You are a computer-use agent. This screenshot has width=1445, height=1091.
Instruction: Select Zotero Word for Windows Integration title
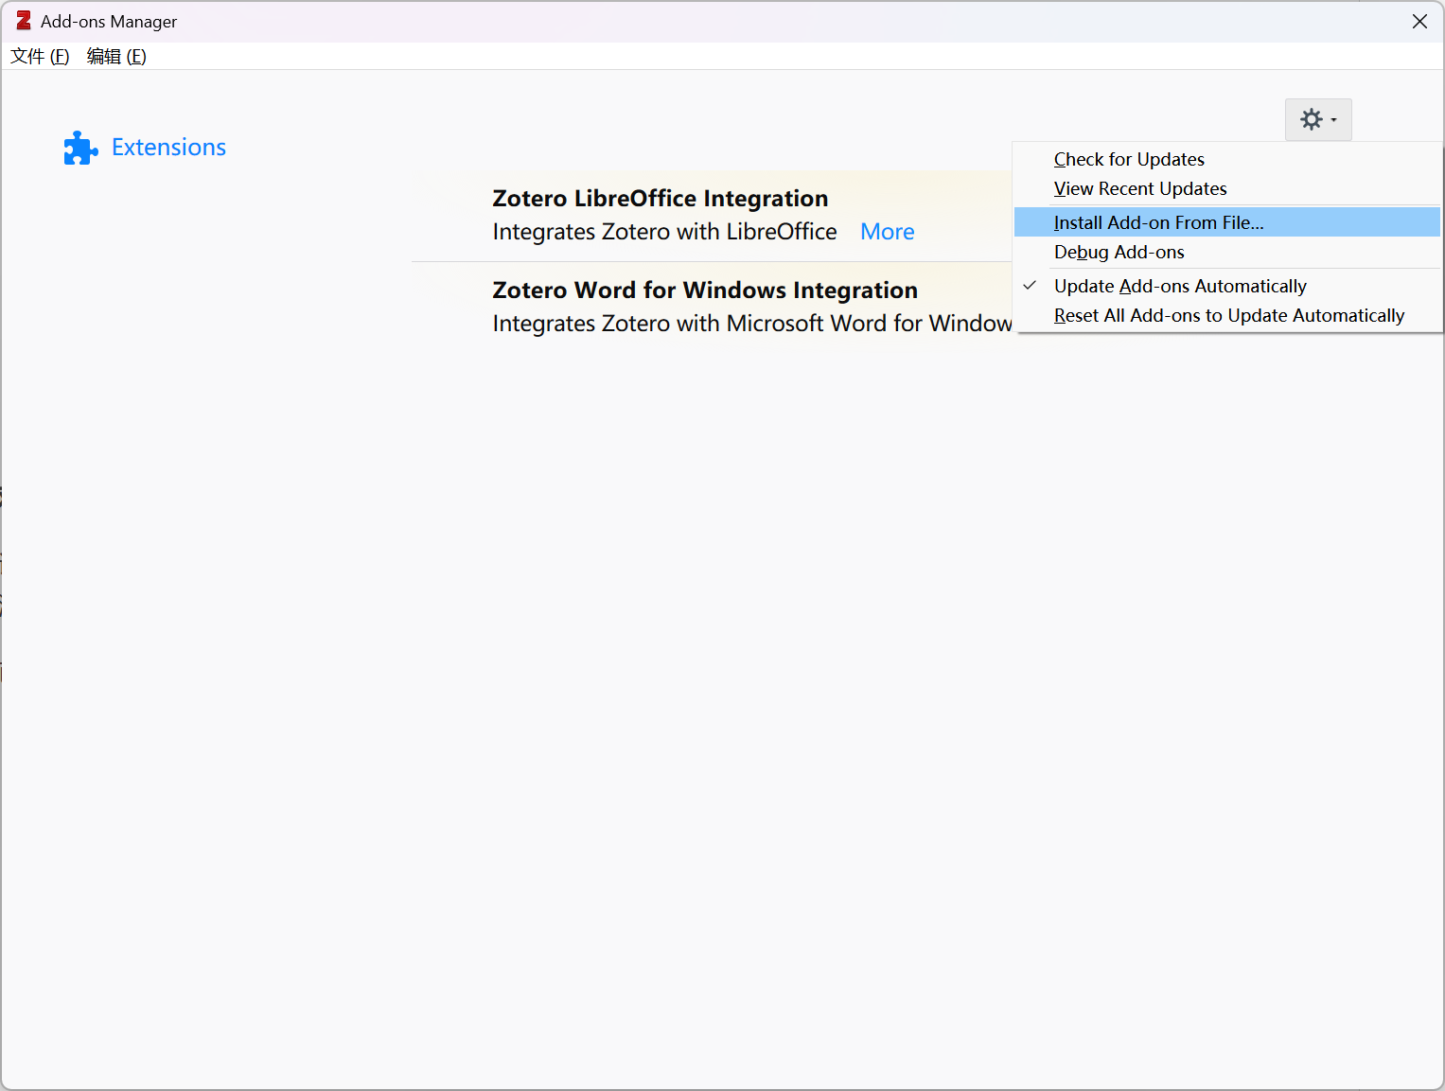click(x=705, y=290)
